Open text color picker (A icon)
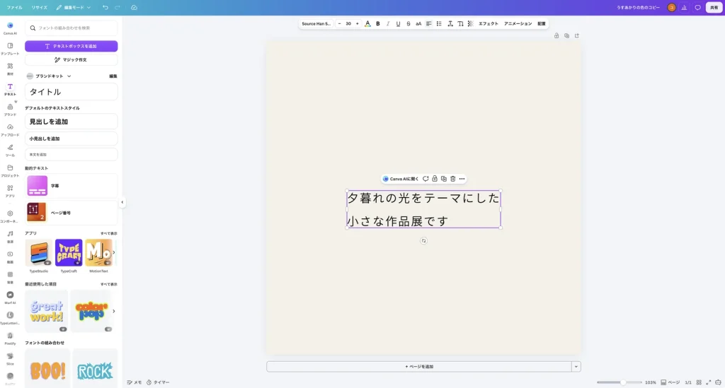 367,23
